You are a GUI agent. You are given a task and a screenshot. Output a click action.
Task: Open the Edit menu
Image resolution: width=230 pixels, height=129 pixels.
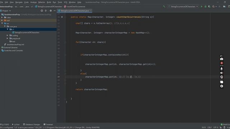6,2
